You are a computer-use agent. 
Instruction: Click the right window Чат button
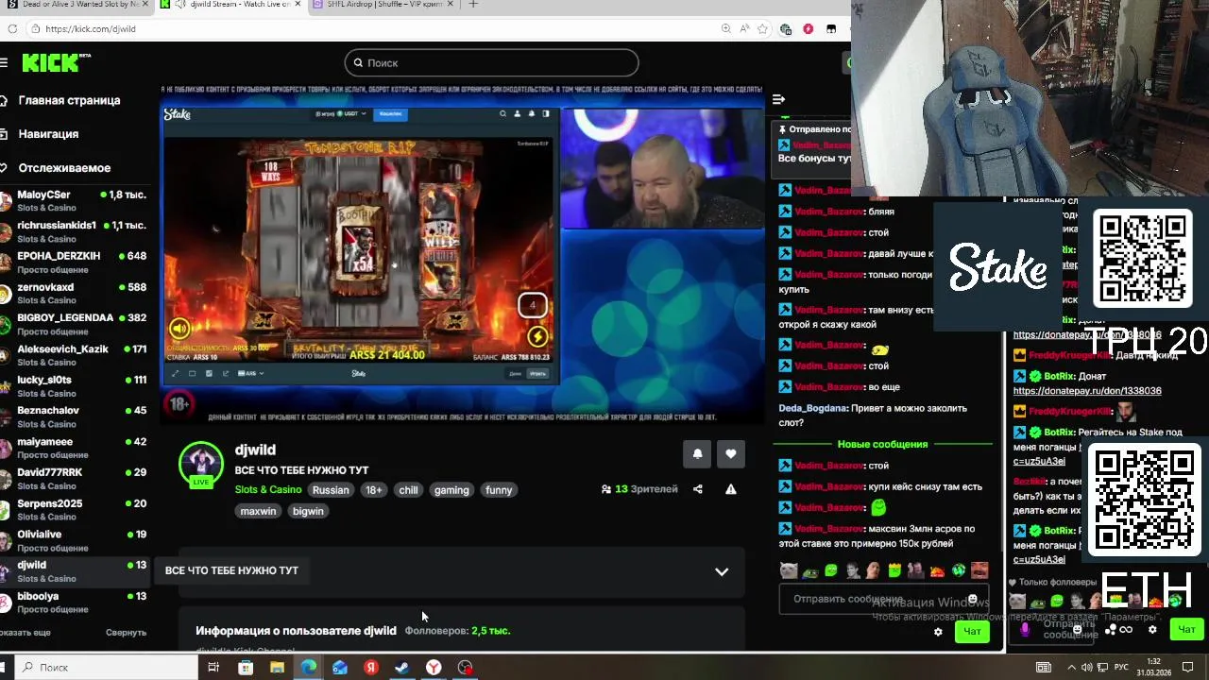[x=1186, y=629]
